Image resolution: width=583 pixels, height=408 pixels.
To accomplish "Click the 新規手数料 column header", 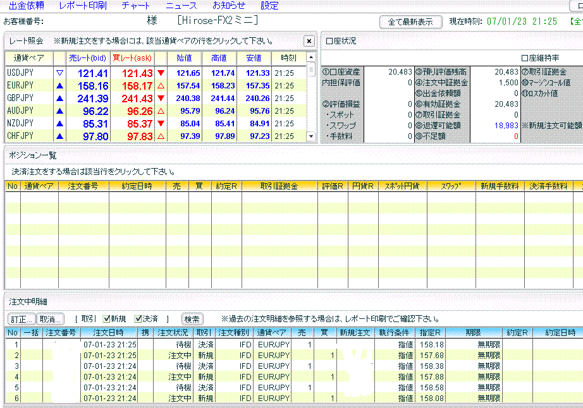I will coord(500,186).
